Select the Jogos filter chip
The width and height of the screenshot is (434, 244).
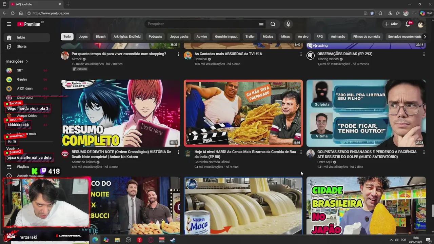(83, 37)
